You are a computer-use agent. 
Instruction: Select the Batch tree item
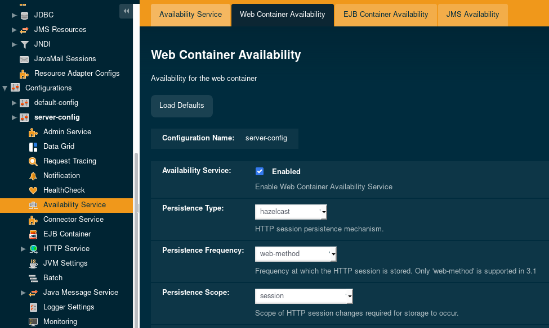[x=53, y=277]
